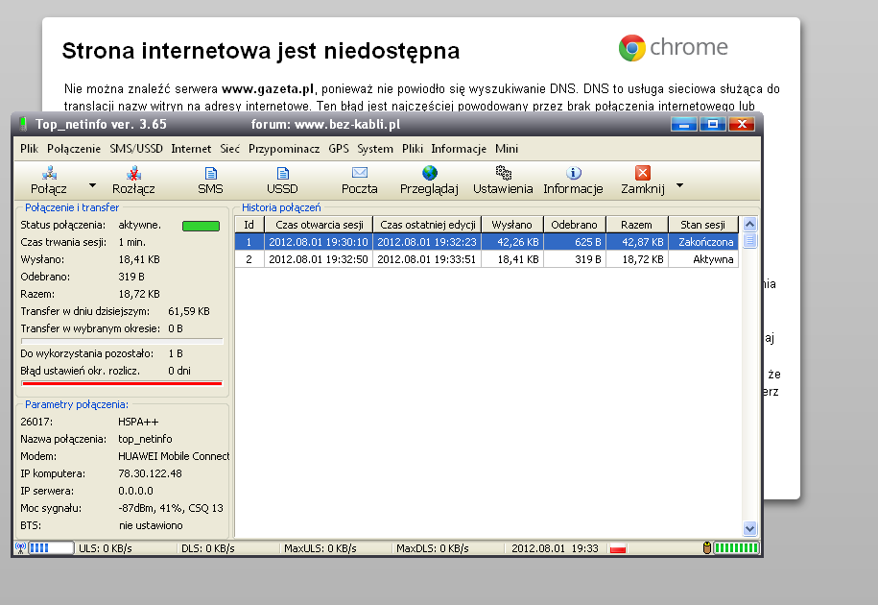The image size is (878, 605).
Task: Click the HUAWEI Mobile Connect modem value
Action: [x=174, y=456]
